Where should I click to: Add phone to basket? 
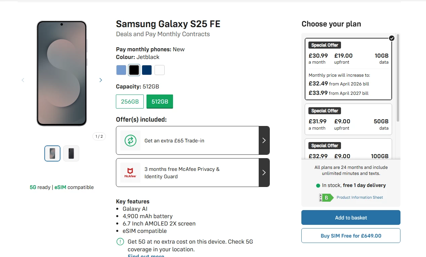point(351,217)
